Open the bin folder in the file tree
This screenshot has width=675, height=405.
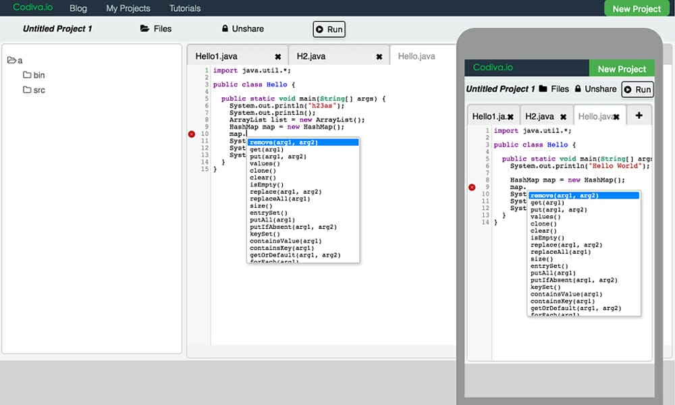tap(33, 75)
